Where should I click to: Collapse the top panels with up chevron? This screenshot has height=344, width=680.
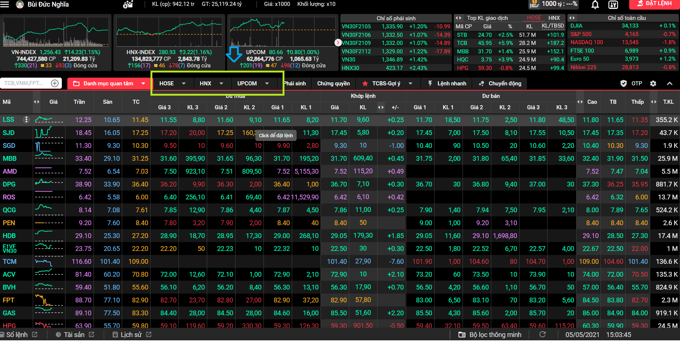click(x=670, y=84)
